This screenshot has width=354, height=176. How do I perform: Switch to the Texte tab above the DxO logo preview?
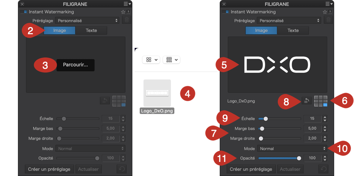pyautogui.click(x=293, y=30)
